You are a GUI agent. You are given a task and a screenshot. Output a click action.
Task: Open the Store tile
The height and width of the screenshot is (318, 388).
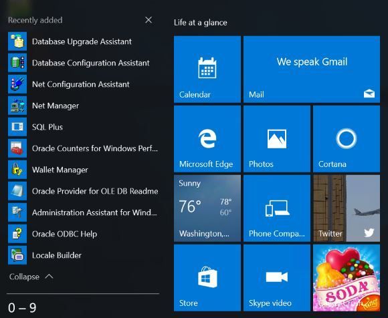pos(207,278)
